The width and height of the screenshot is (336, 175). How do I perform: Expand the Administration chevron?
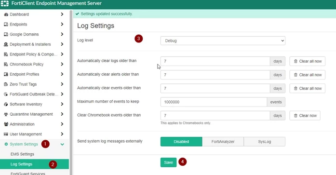[62, 124]
